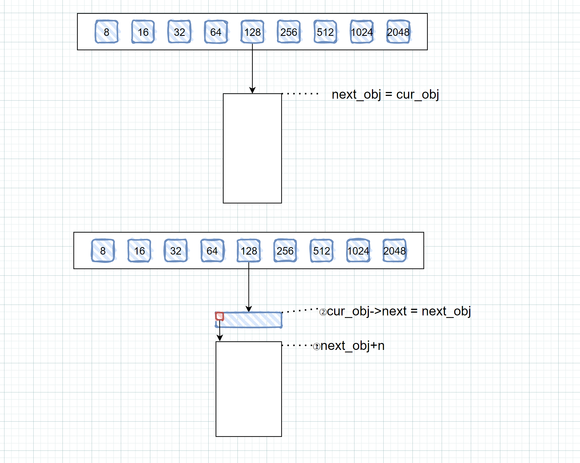Screen dimensions: 580x463
Task: Click the 128 box in bottom row
Action: (249, 251)
